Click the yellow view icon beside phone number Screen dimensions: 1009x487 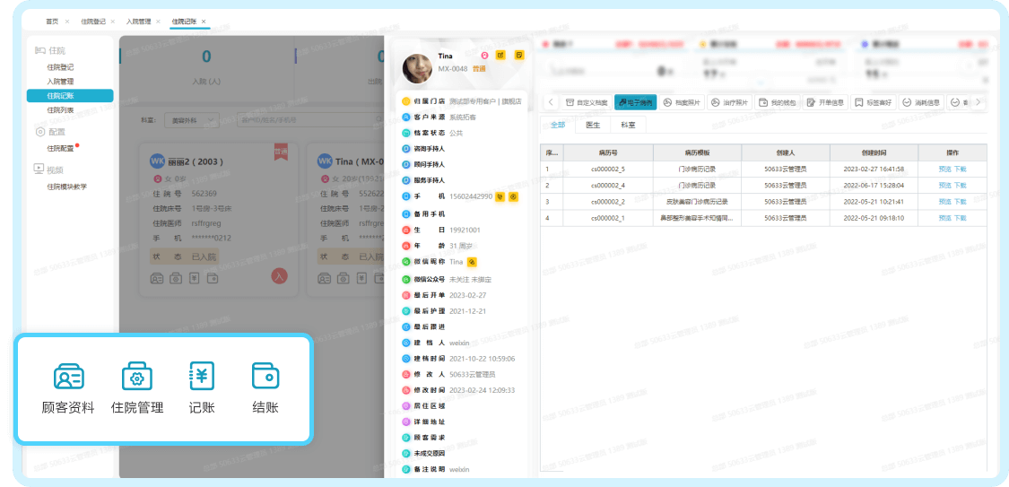click(x=514, y=196)
